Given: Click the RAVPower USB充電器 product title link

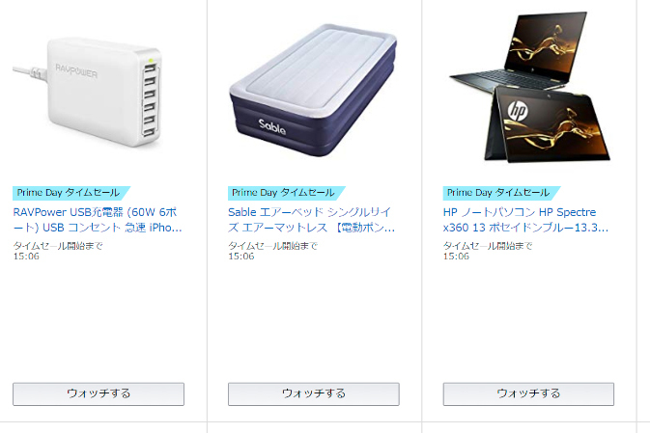Looking at the screenshot, I should (x=98, y=220).
